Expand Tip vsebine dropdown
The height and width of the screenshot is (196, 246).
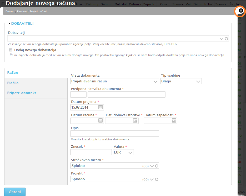(198, 82)
